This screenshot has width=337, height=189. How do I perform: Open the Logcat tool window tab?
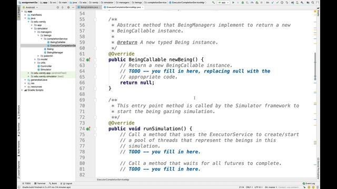[66, 183]
